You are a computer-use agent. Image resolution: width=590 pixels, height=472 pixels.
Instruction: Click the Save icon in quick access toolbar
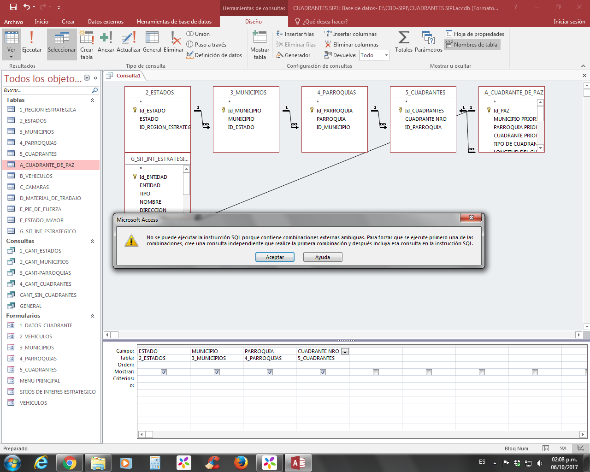click(x=13, y=7)
